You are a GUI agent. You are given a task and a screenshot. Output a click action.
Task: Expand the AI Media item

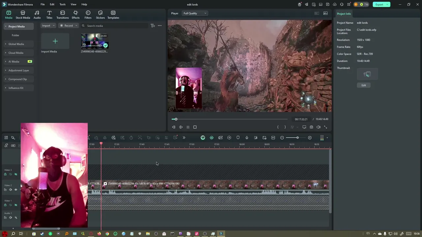click(x=6, y=62)
